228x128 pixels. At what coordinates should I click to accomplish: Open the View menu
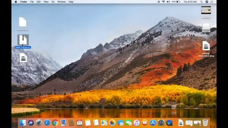tap(46, 2)
